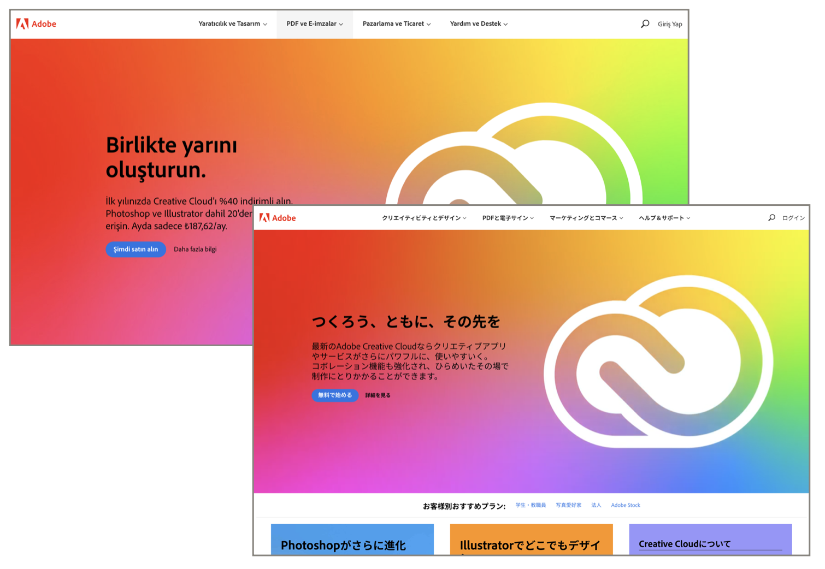Click the 詳細を見る link
The image size is (825, 569).
[x=378, y=395]
